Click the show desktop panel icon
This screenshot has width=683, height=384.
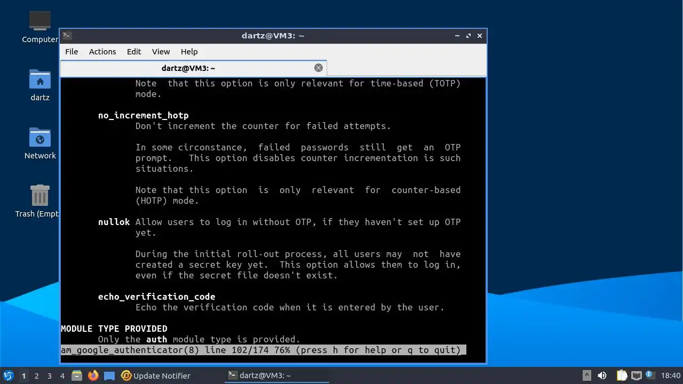coord(109,375)
